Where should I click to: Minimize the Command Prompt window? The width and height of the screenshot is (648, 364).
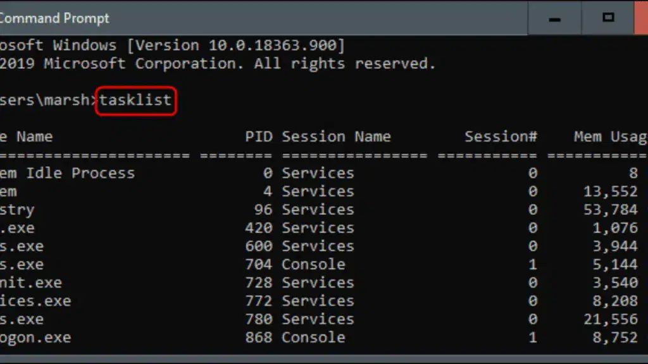(554, 18)
